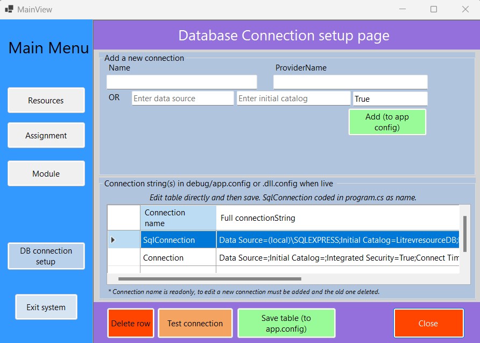Click the MainView application icon in title bar
The width and height of the screenshot is (480, 343).
[x=9, y=9]
